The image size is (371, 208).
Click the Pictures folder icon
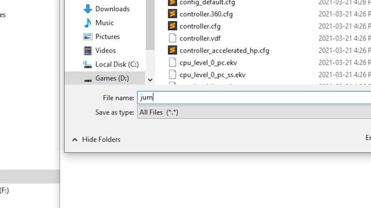point(88,37)
